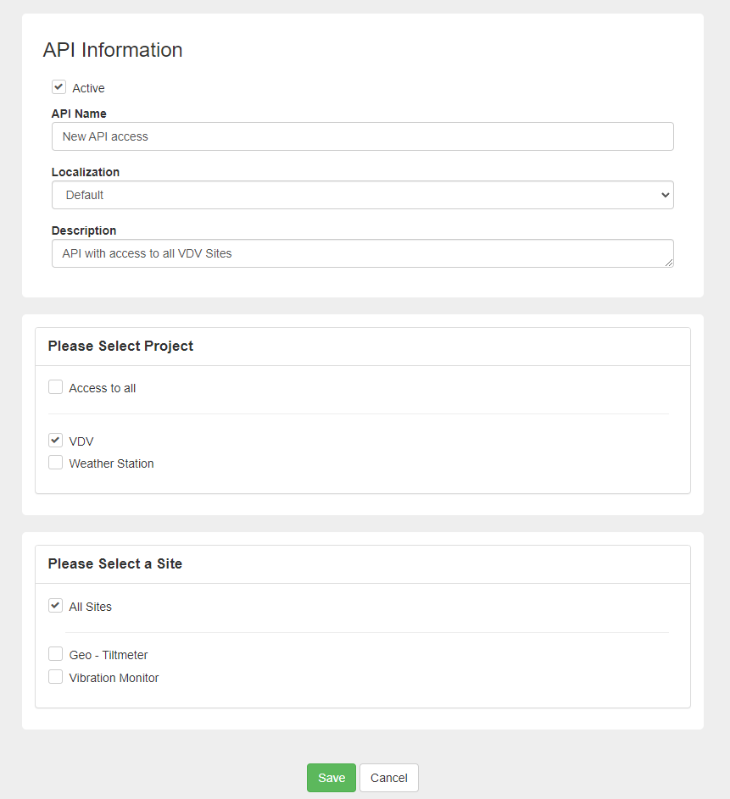
Task: Click the Active label text
Action: point(89,88)
